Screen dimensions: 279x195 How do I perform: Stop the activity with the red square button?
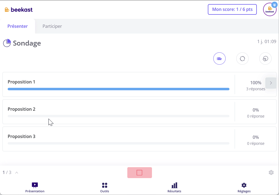tap(139, 173)
